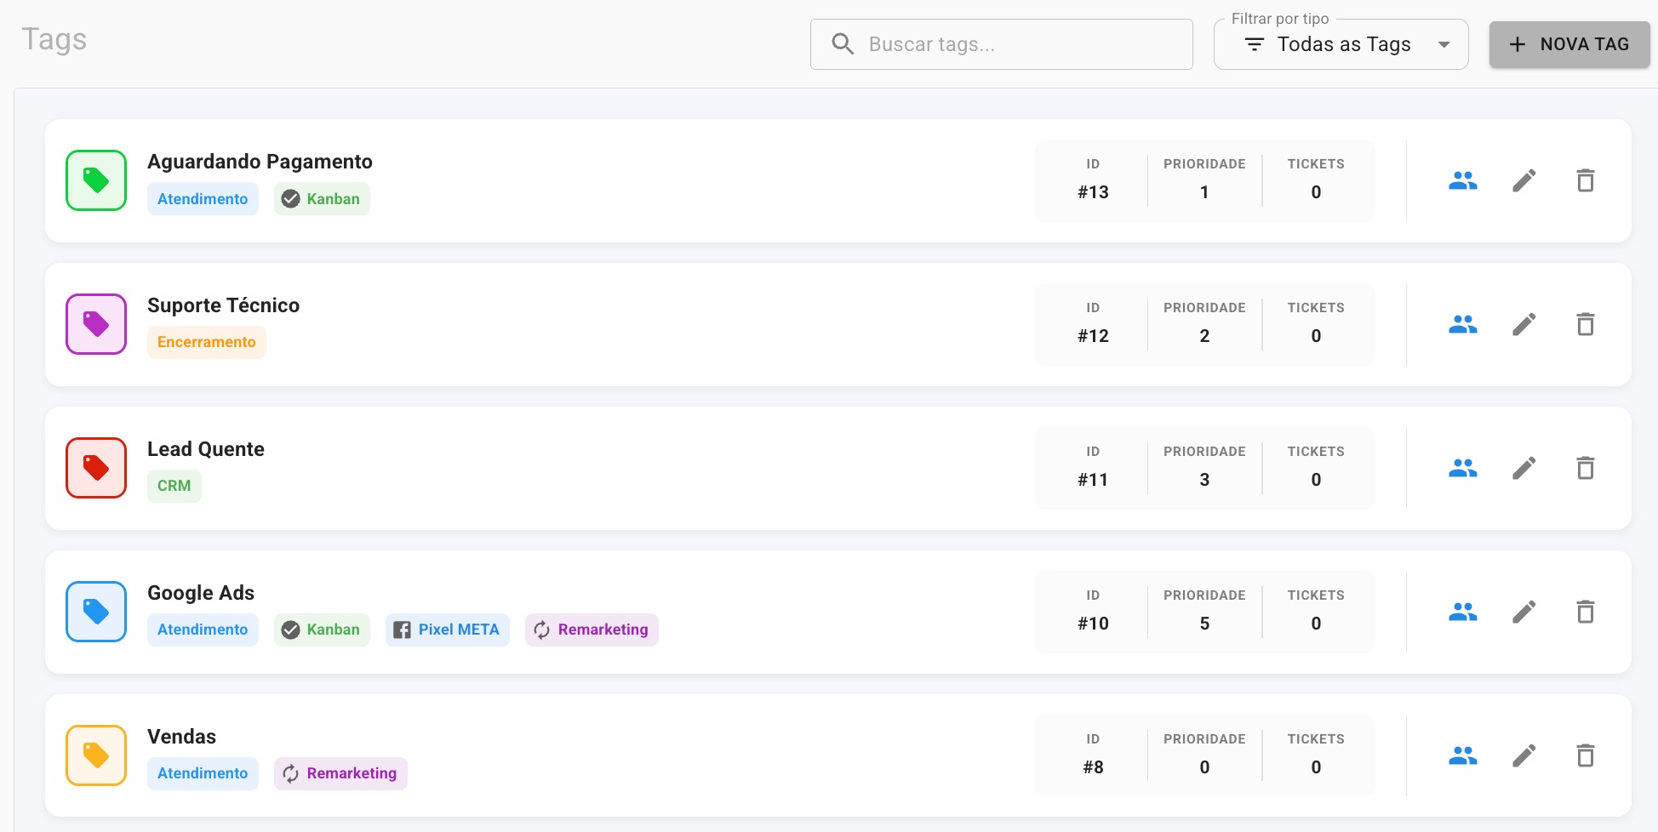Click the purple Suporte Técnico tag icon
Screen dimensions: 1658x832
(96, 324)
